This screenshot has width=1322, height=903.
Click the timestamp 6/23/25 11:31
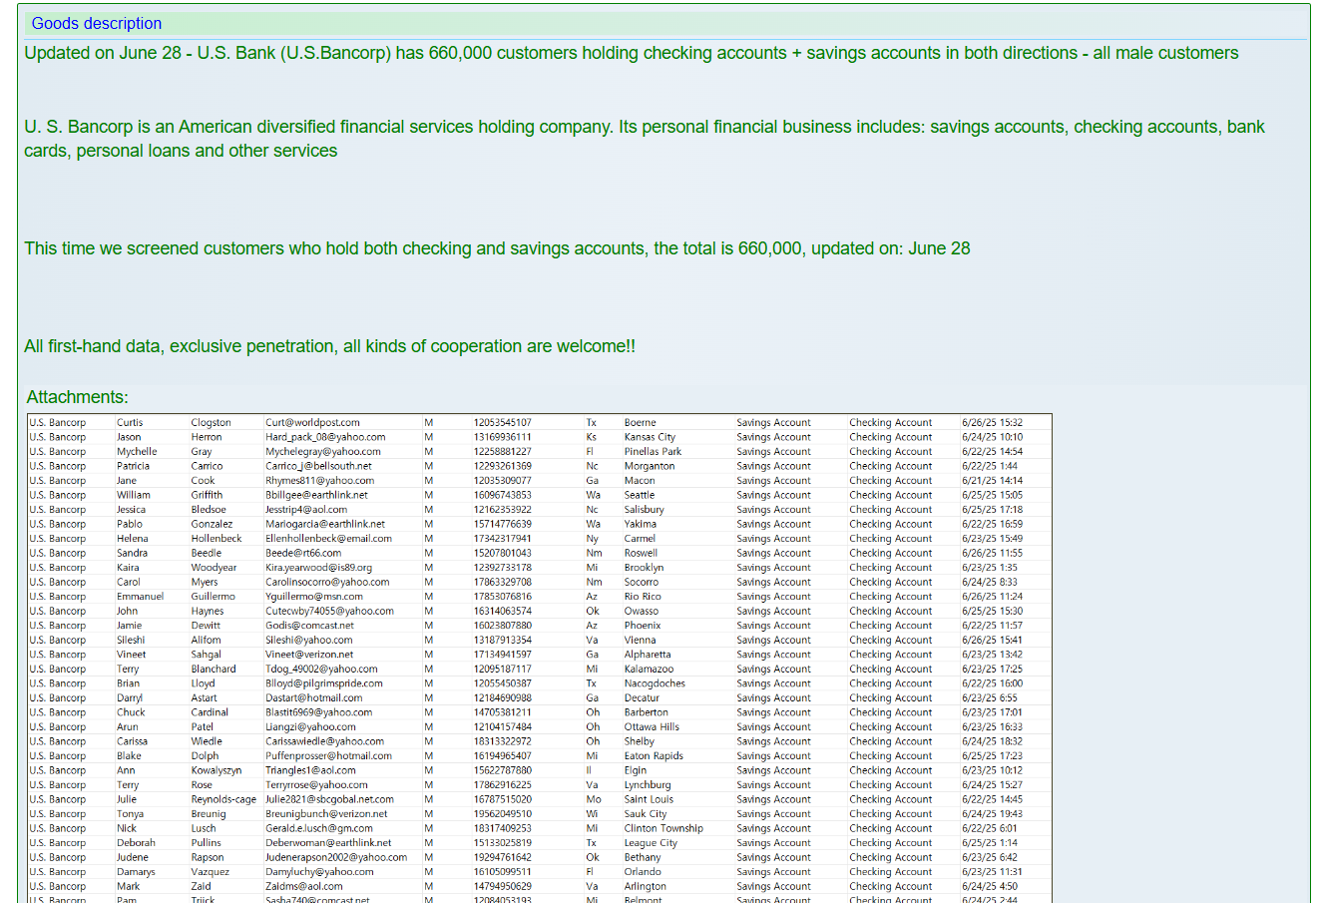(992, 872)
